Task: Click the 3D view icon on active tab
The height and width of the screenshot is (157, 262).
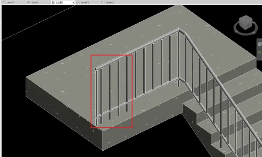Action: pos(53,2)
